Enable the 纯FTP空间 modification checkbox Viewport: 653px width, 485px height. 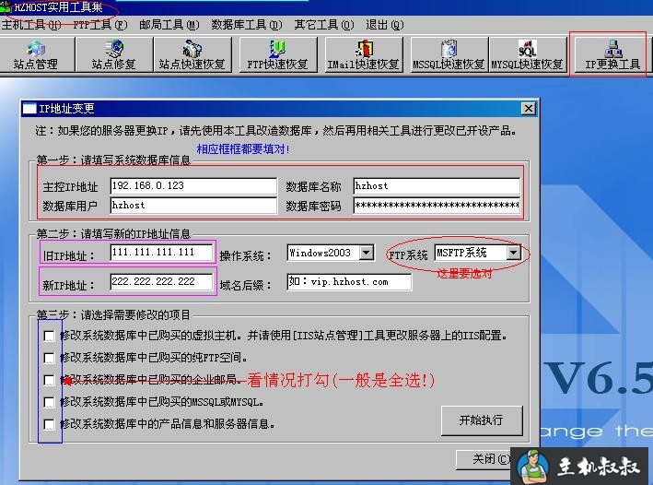point(49,358)
